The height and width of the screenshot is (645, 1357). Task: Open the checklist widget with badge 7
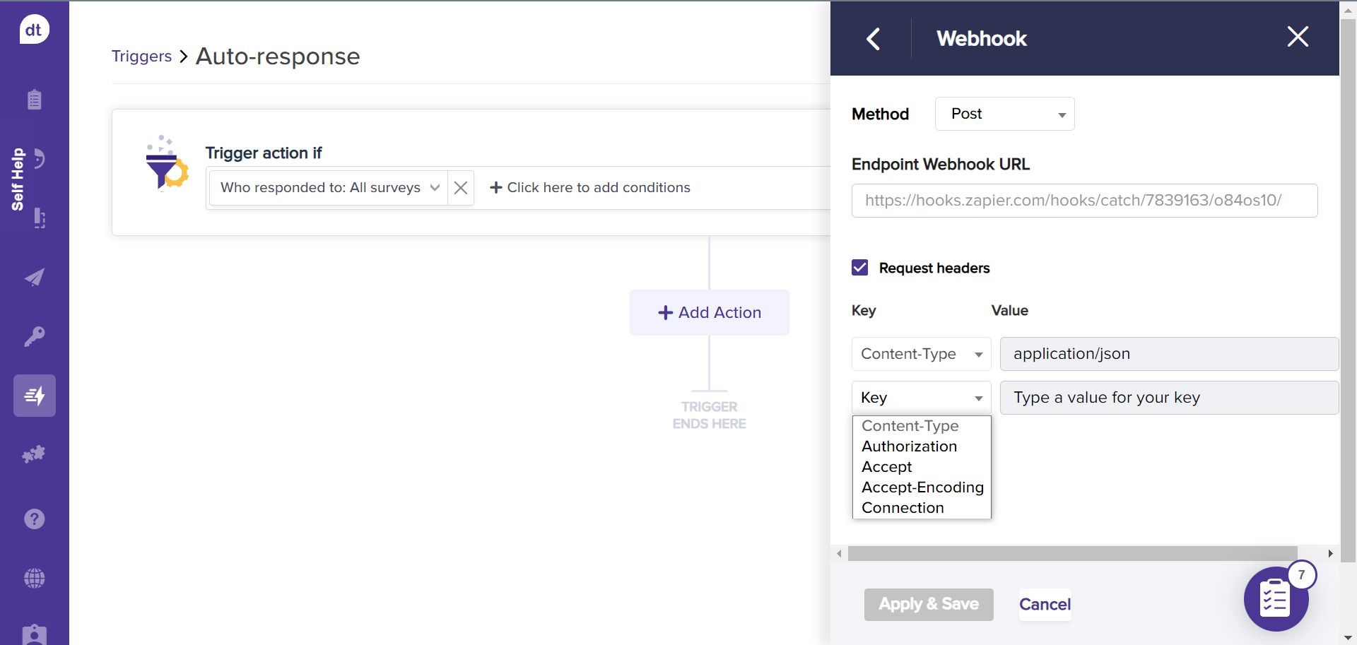[x=1276, y=599]
